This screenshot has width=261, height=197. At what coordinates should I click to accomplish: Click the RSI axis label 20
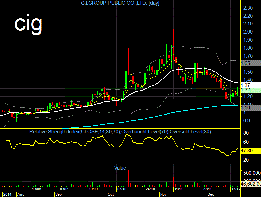pyautogui.click(x=246, y=160)
